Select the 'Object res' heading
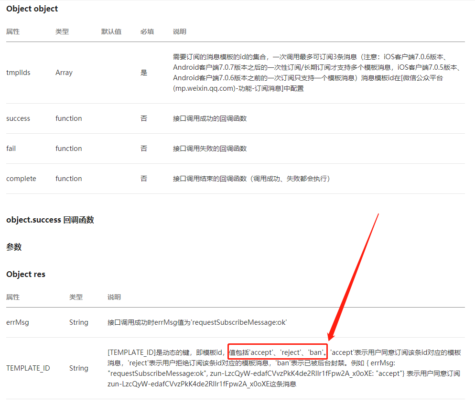This screenshot has width=475, height=405. point(26,274)
